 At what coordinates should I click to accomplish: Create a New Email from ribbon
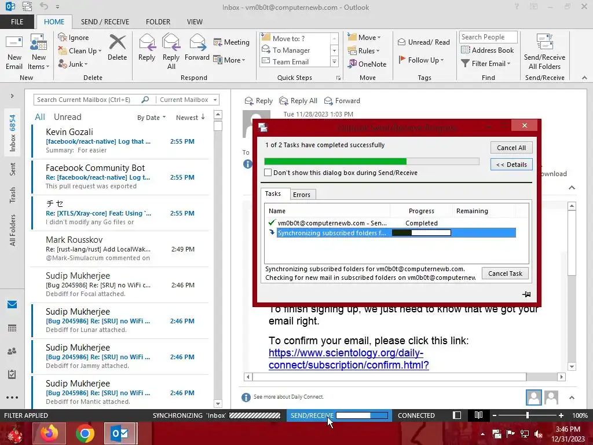(x=14, y=52)
